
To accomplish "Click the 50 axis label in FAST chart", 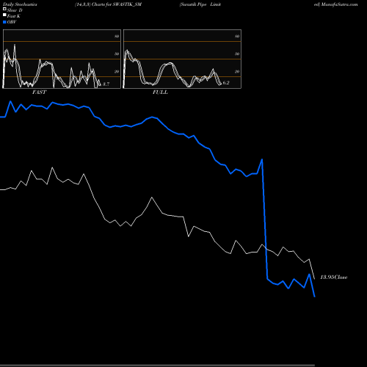I will click(x=117, y=54).
